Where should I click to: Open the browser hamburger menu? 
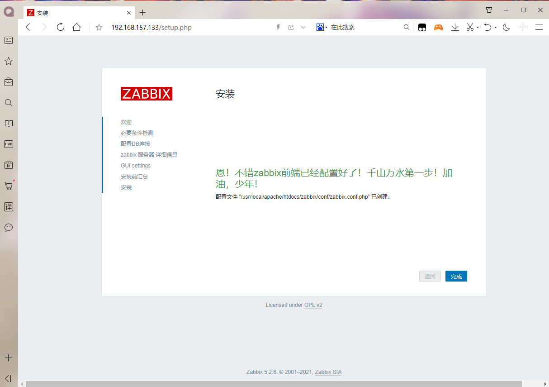539,27
